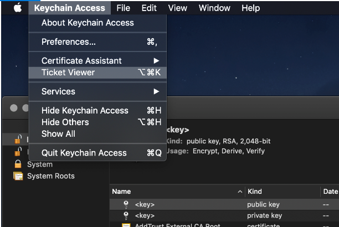
Task: Expand the Services submenu
Action: 97,91
